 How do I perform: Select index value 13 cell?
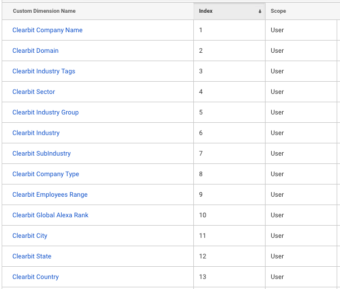click(229, 277)
